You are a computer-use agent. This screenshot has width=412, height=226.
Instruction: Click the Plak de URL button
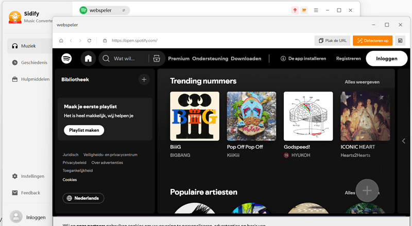332,41
